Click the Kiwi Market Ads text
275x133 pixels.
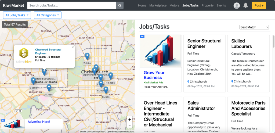153,82
